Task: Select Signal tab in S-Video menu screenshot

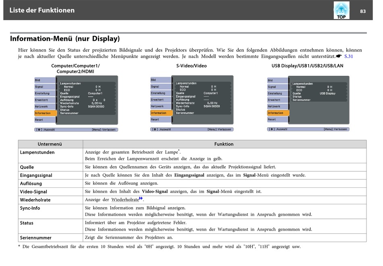Action: (x=161, y=87)
